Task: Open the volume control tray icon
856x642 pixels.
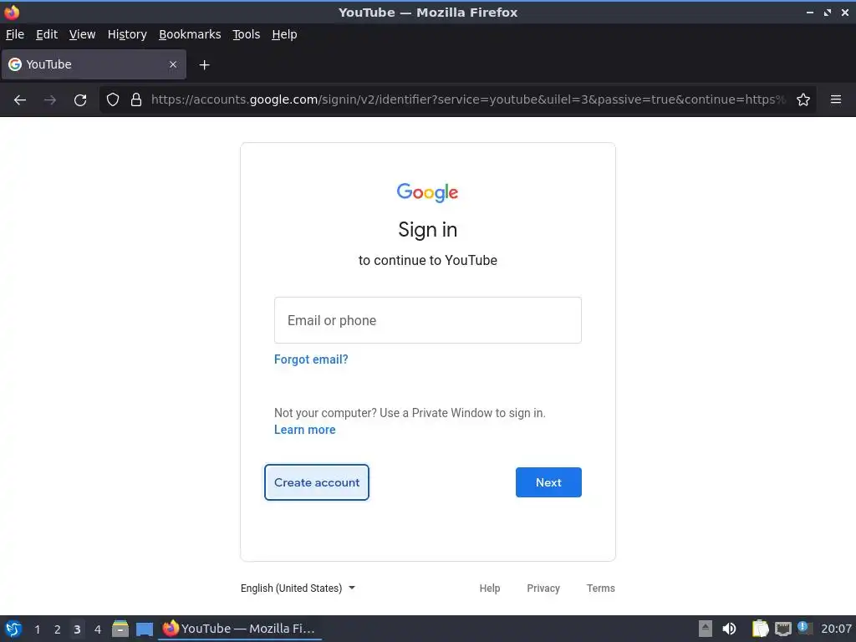Action: point(729,629)
